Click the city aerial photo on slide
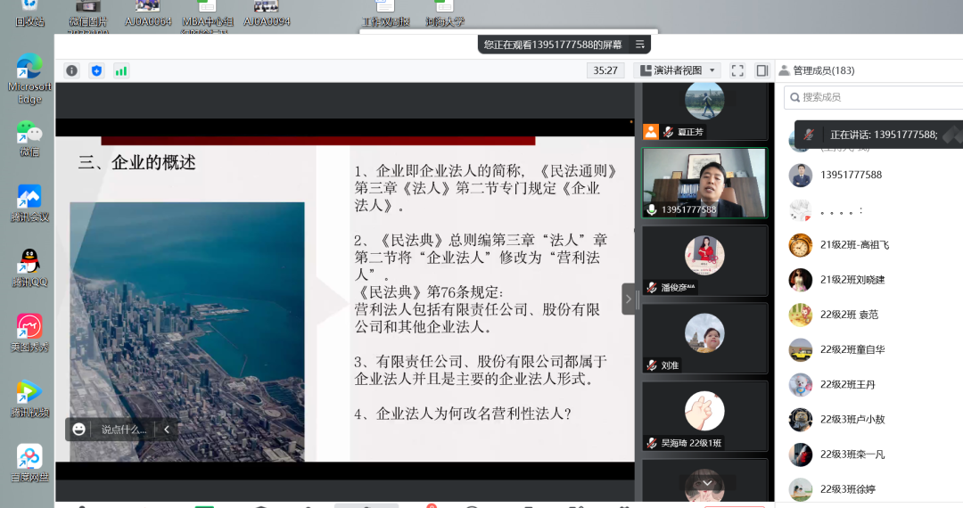 (187, 332)
